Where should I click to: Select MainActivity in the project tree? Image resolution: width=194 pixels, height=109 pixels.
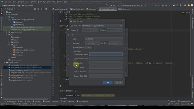coord(20,25)
